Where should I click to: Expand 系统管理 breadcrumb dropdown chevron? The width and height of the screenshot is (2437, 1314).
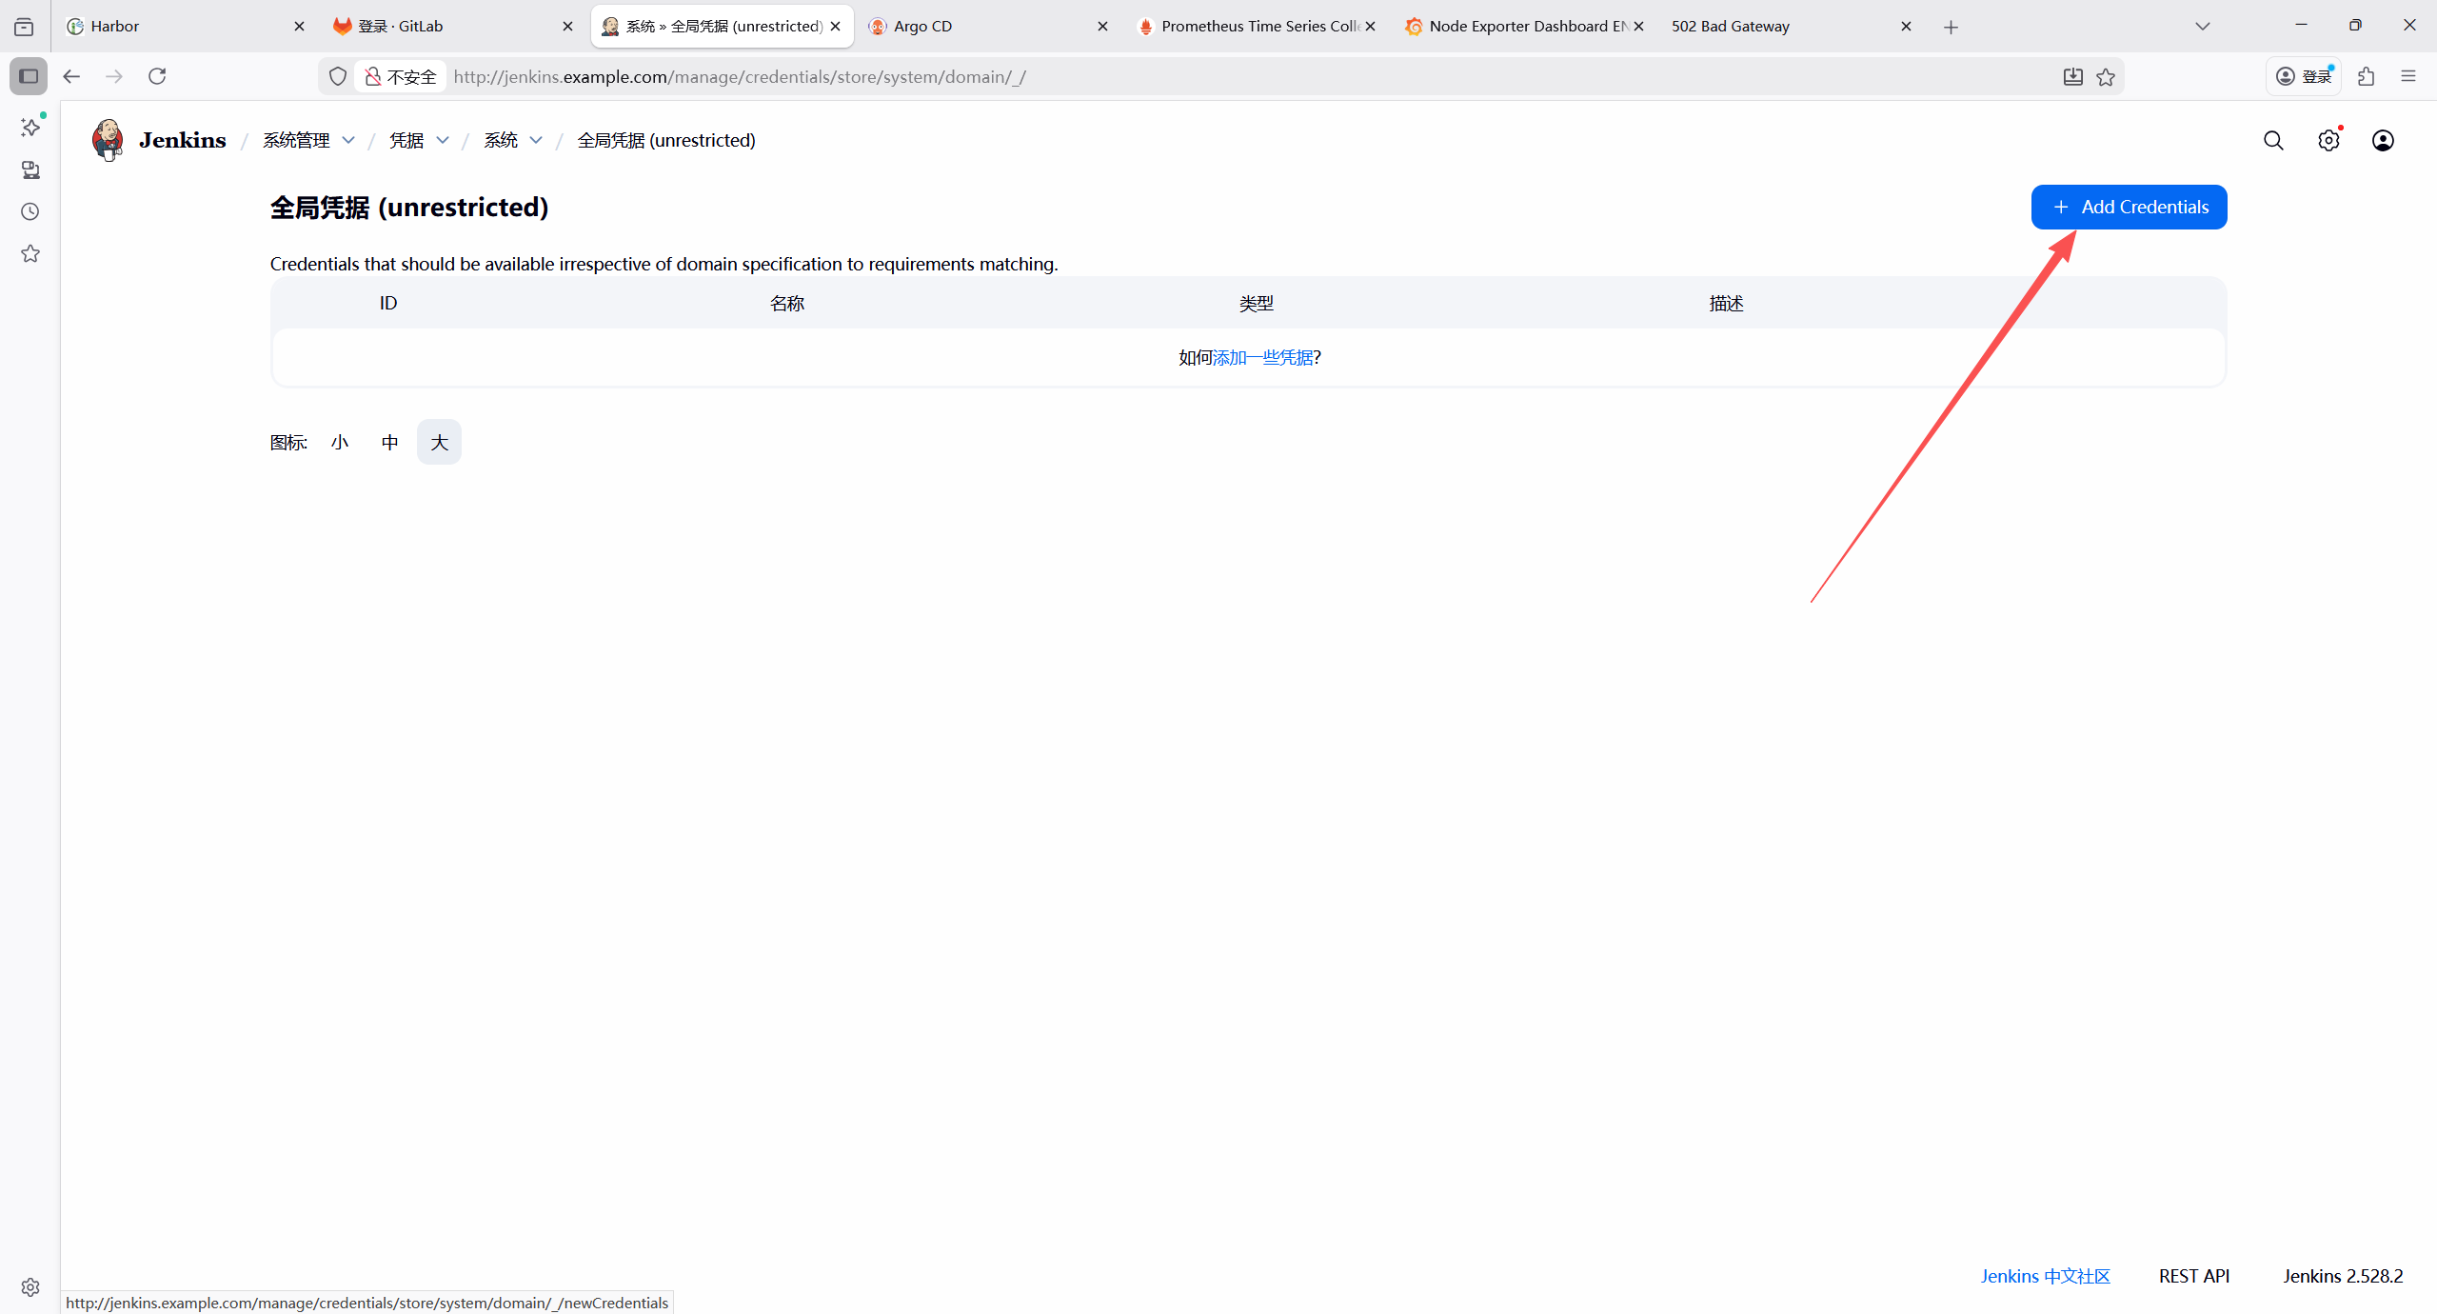click(348, 141)
